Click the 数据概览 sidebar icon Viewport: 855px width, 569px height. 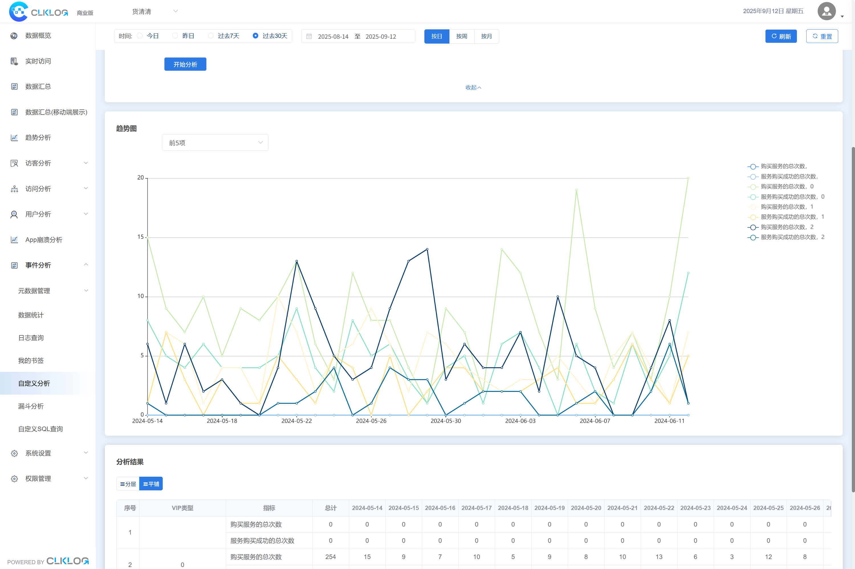pyautogui.click(x=14, y=36)
